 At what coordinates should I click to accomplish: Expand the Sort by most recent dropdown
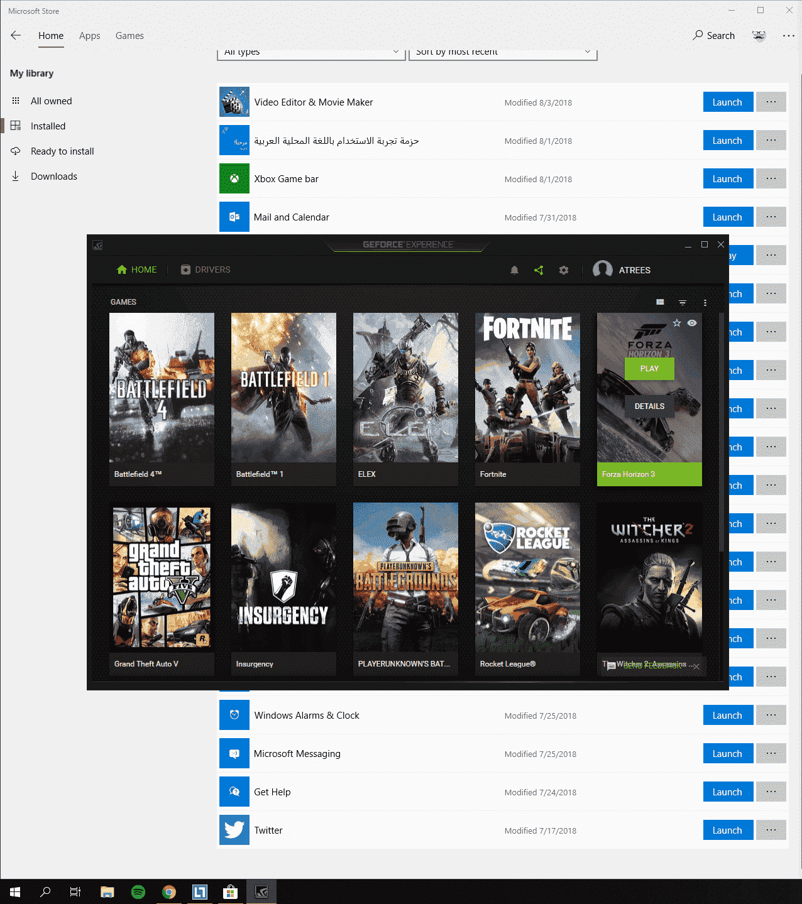503,54
